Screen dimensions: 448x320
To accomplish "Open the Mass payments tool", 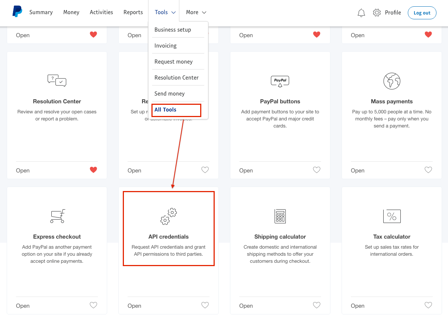I will pyautogui.click(x=358, y=171).
